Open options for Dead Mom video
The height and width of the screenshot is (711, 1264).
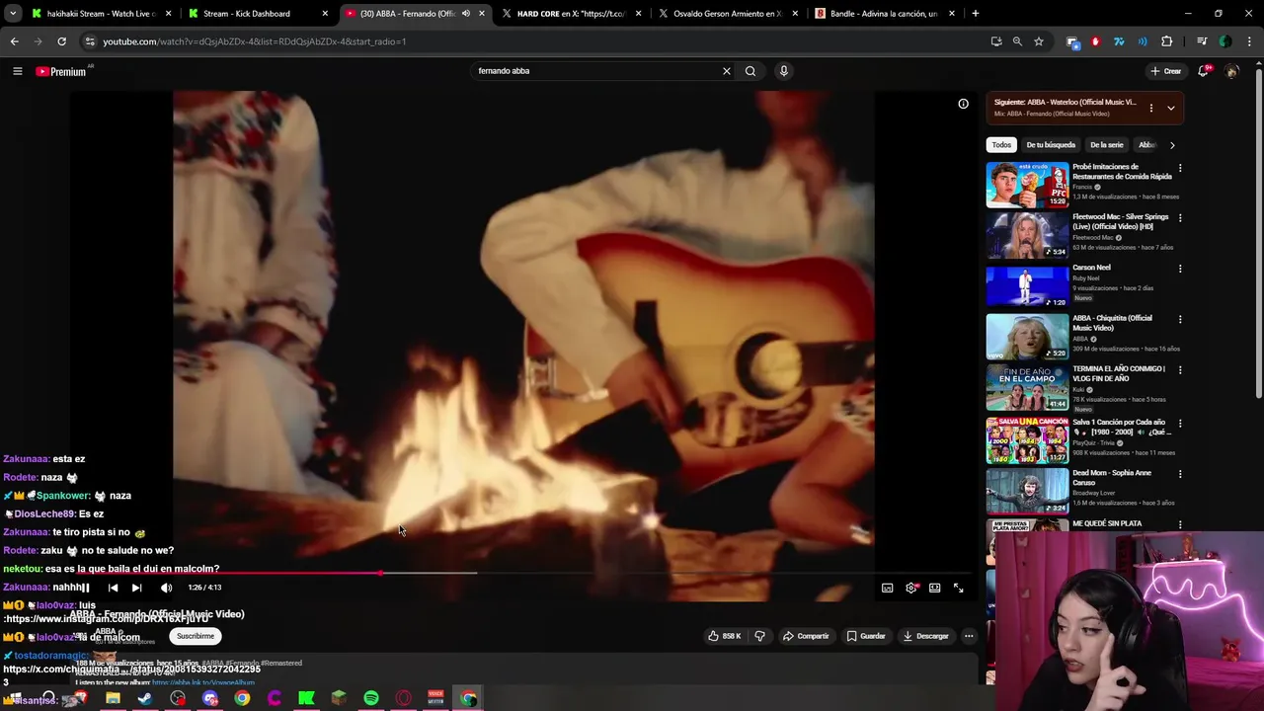[x=1179, y=474]
